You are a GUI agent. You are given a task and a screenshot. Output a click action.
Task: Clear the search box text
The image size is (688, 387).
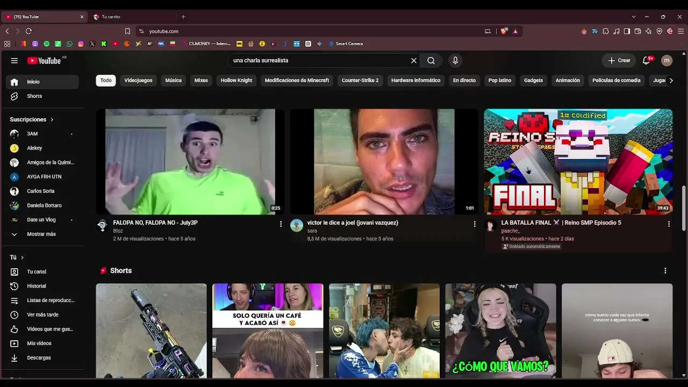[x=414, y=61]
